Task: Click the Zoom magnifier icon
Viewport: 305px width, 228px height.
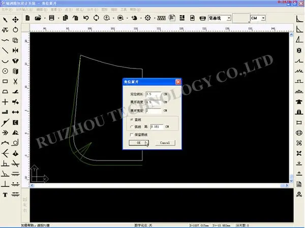Action: (107, 18)
